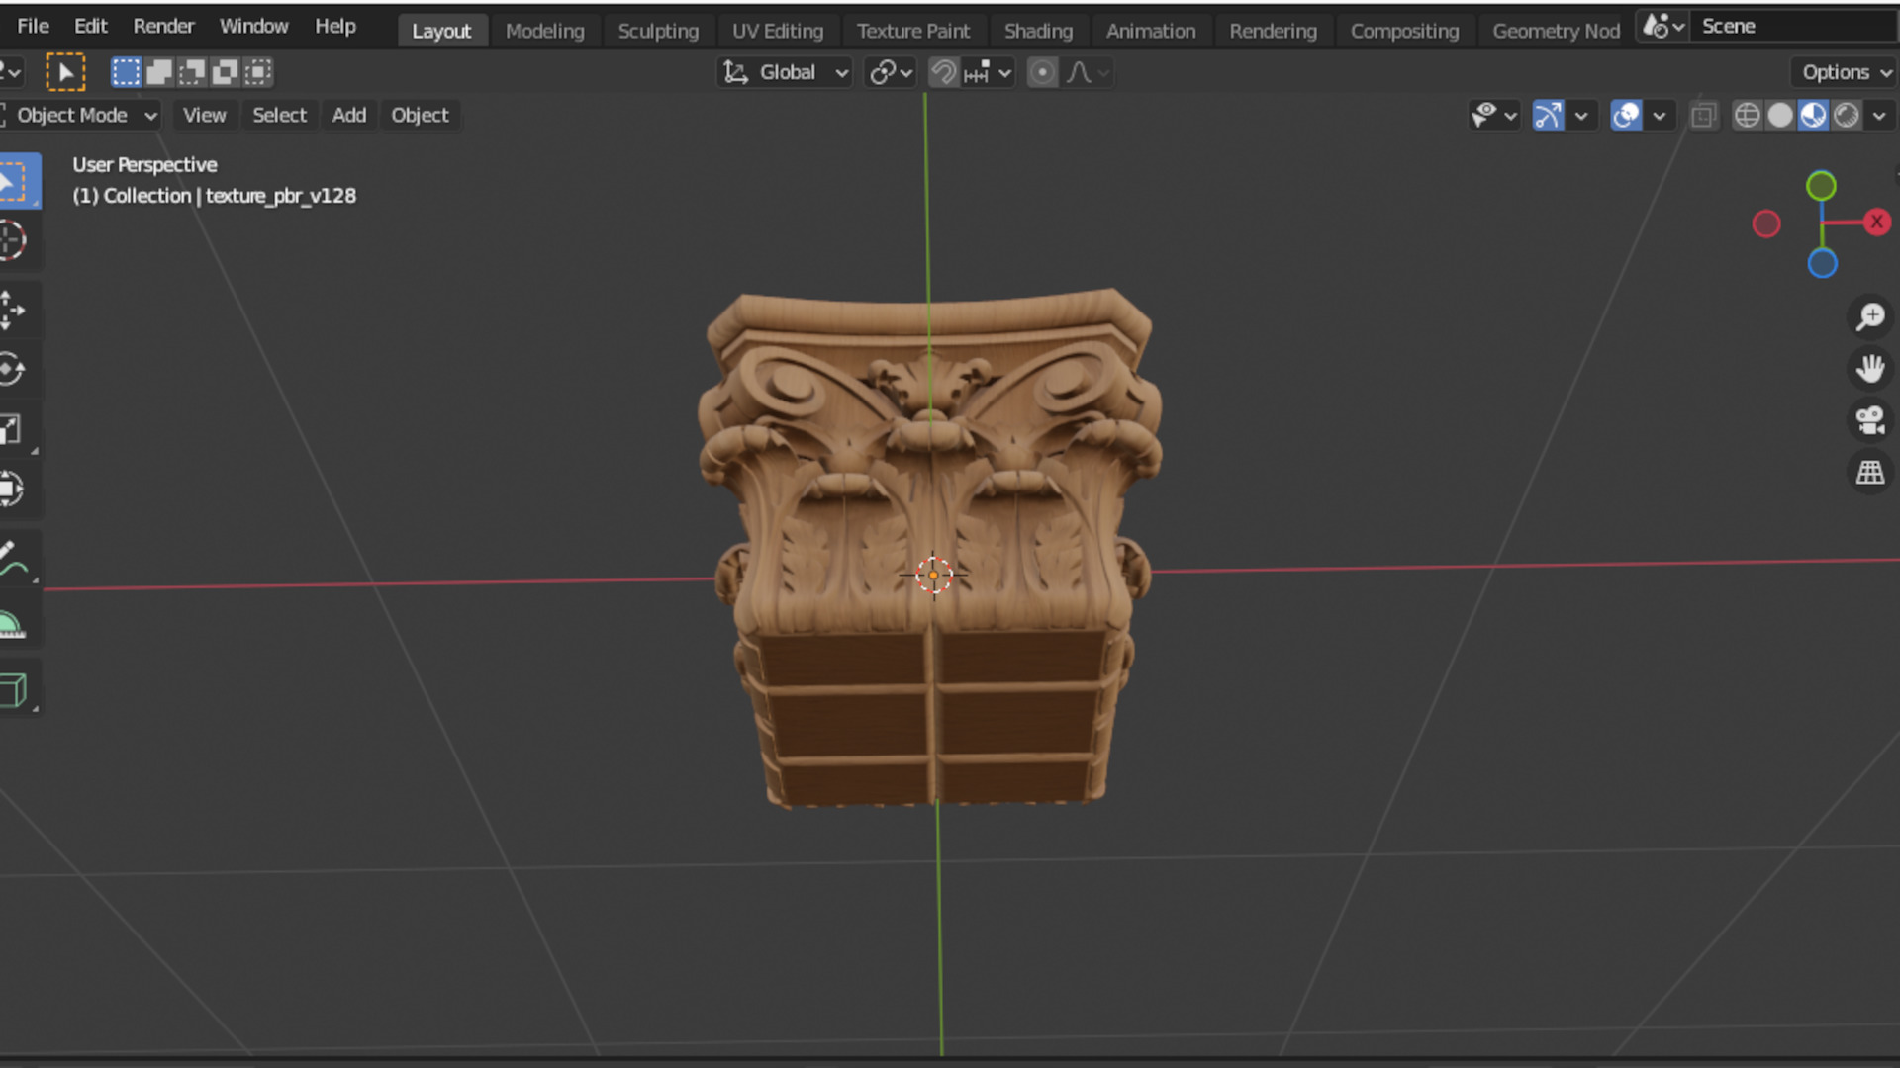1900x1068 pixels.
Task: Expand gizmo options arrow
Action: (1581, 116)
